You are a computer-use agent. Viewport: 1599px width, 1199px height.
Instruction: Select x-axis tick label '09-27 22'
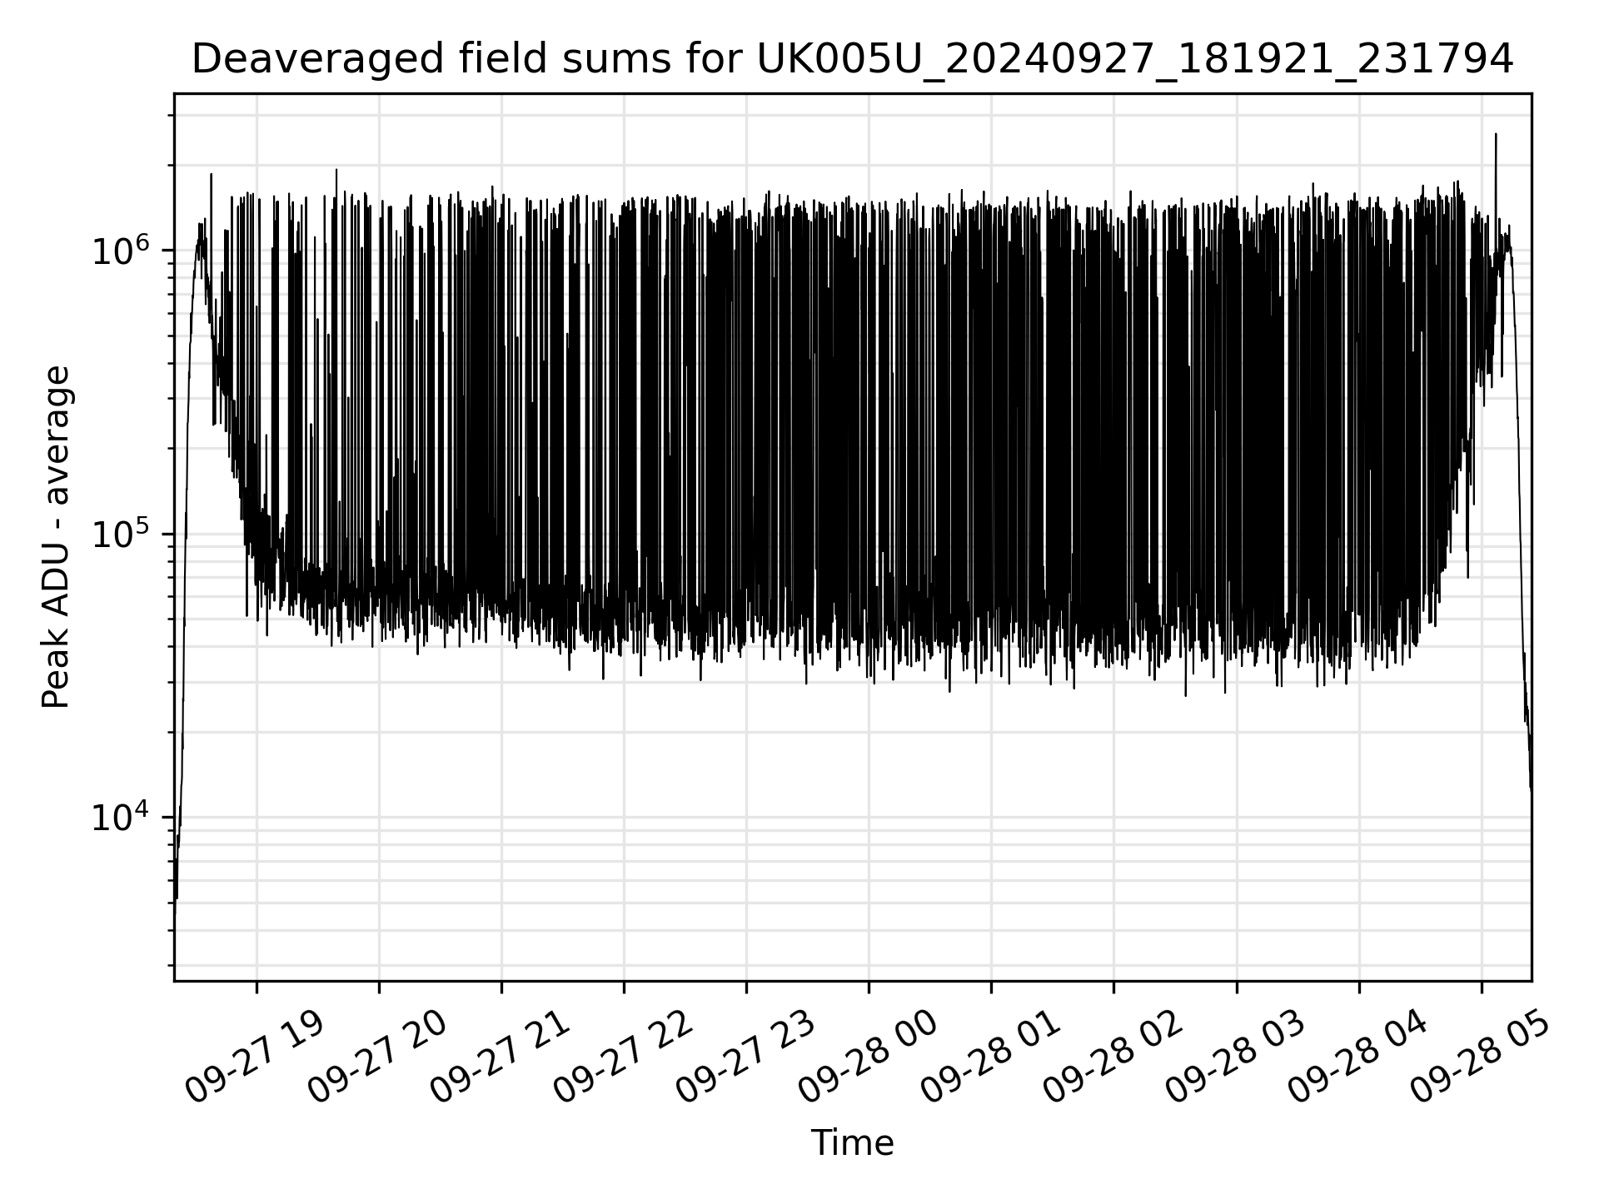[x=621, y=1057]
